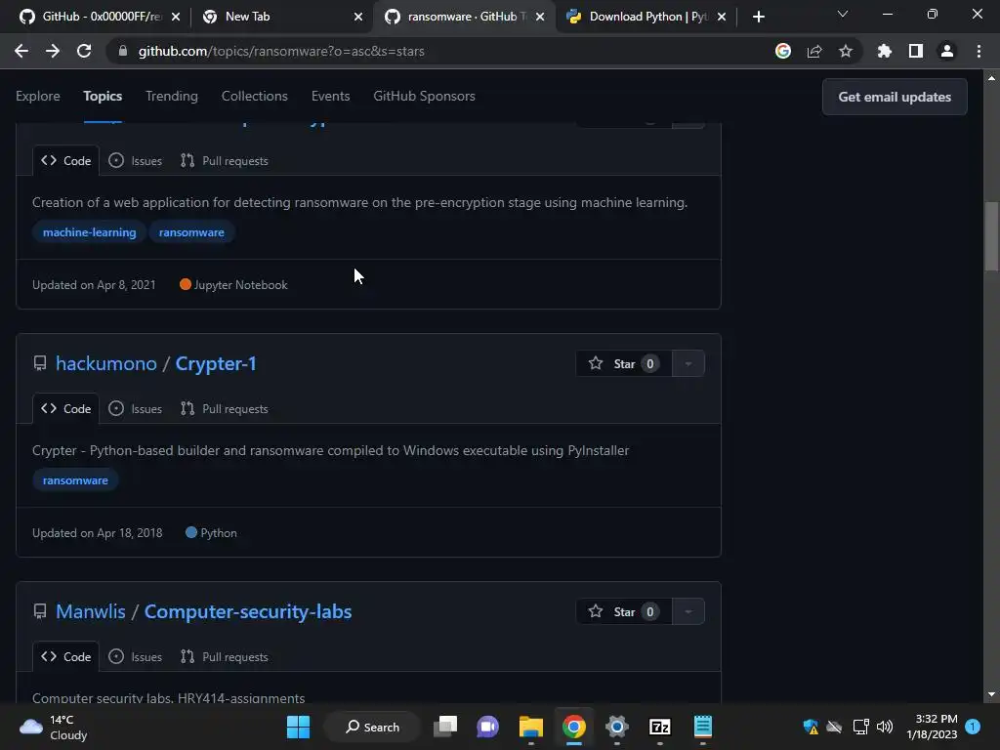Open the Crypter-1 repository link
Image resolution: width=1000 pixels, height=750 pixels.
click(x=216, y=363)
